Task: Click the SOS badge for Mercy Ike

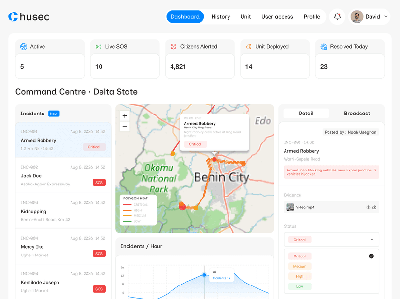Action: coord(99,254)
